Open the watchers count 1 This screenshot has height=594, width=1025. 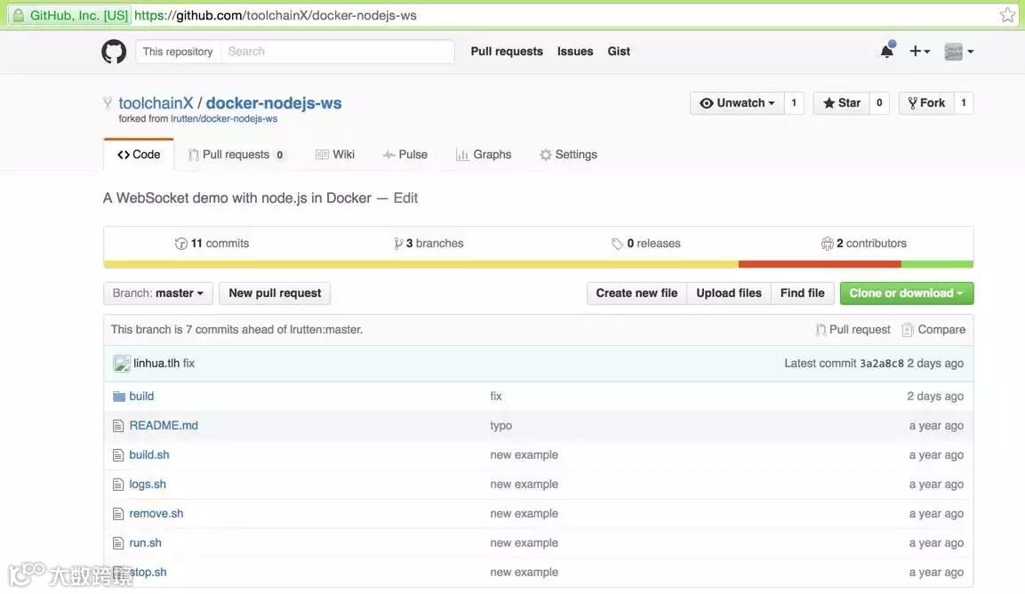pyautogui.click(x=794, y=103)
